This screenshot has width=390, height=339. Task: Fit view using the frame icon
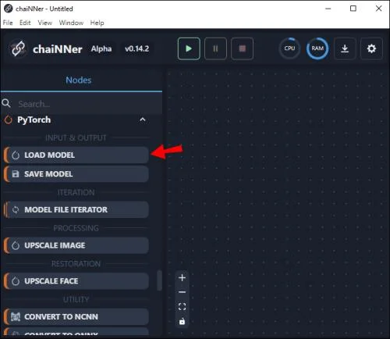(182, 307)
